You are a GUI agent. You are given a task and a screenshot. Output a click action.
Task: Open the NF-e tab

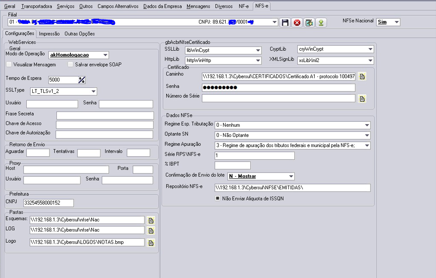point(243,6)
